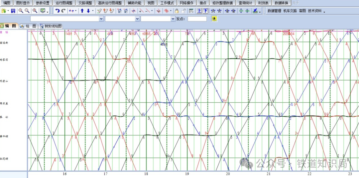Open the 运行图调整 menu
Image resolution: width=359 pixels, height=178 pixels.
point(64,3)
